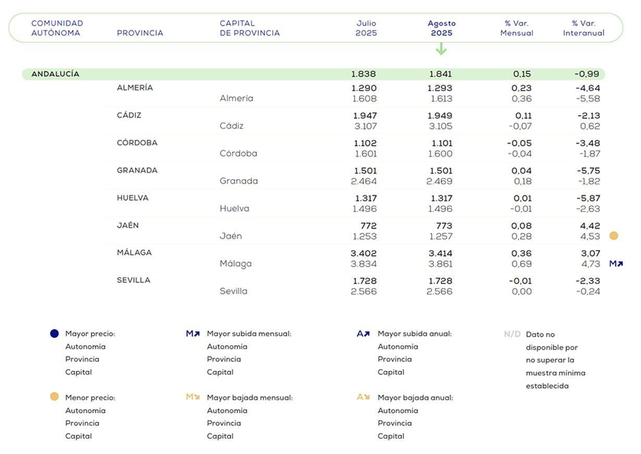Image resolution: width=641 pixels, height=454 pixels.
Task: Click the M↗ highest monthly rise marker beside Málaga
Action: click(616, 263)
